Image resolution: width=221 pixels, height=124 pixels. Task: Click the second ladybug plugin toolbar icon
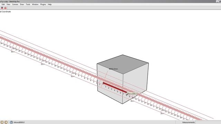[x=6, y=8]
